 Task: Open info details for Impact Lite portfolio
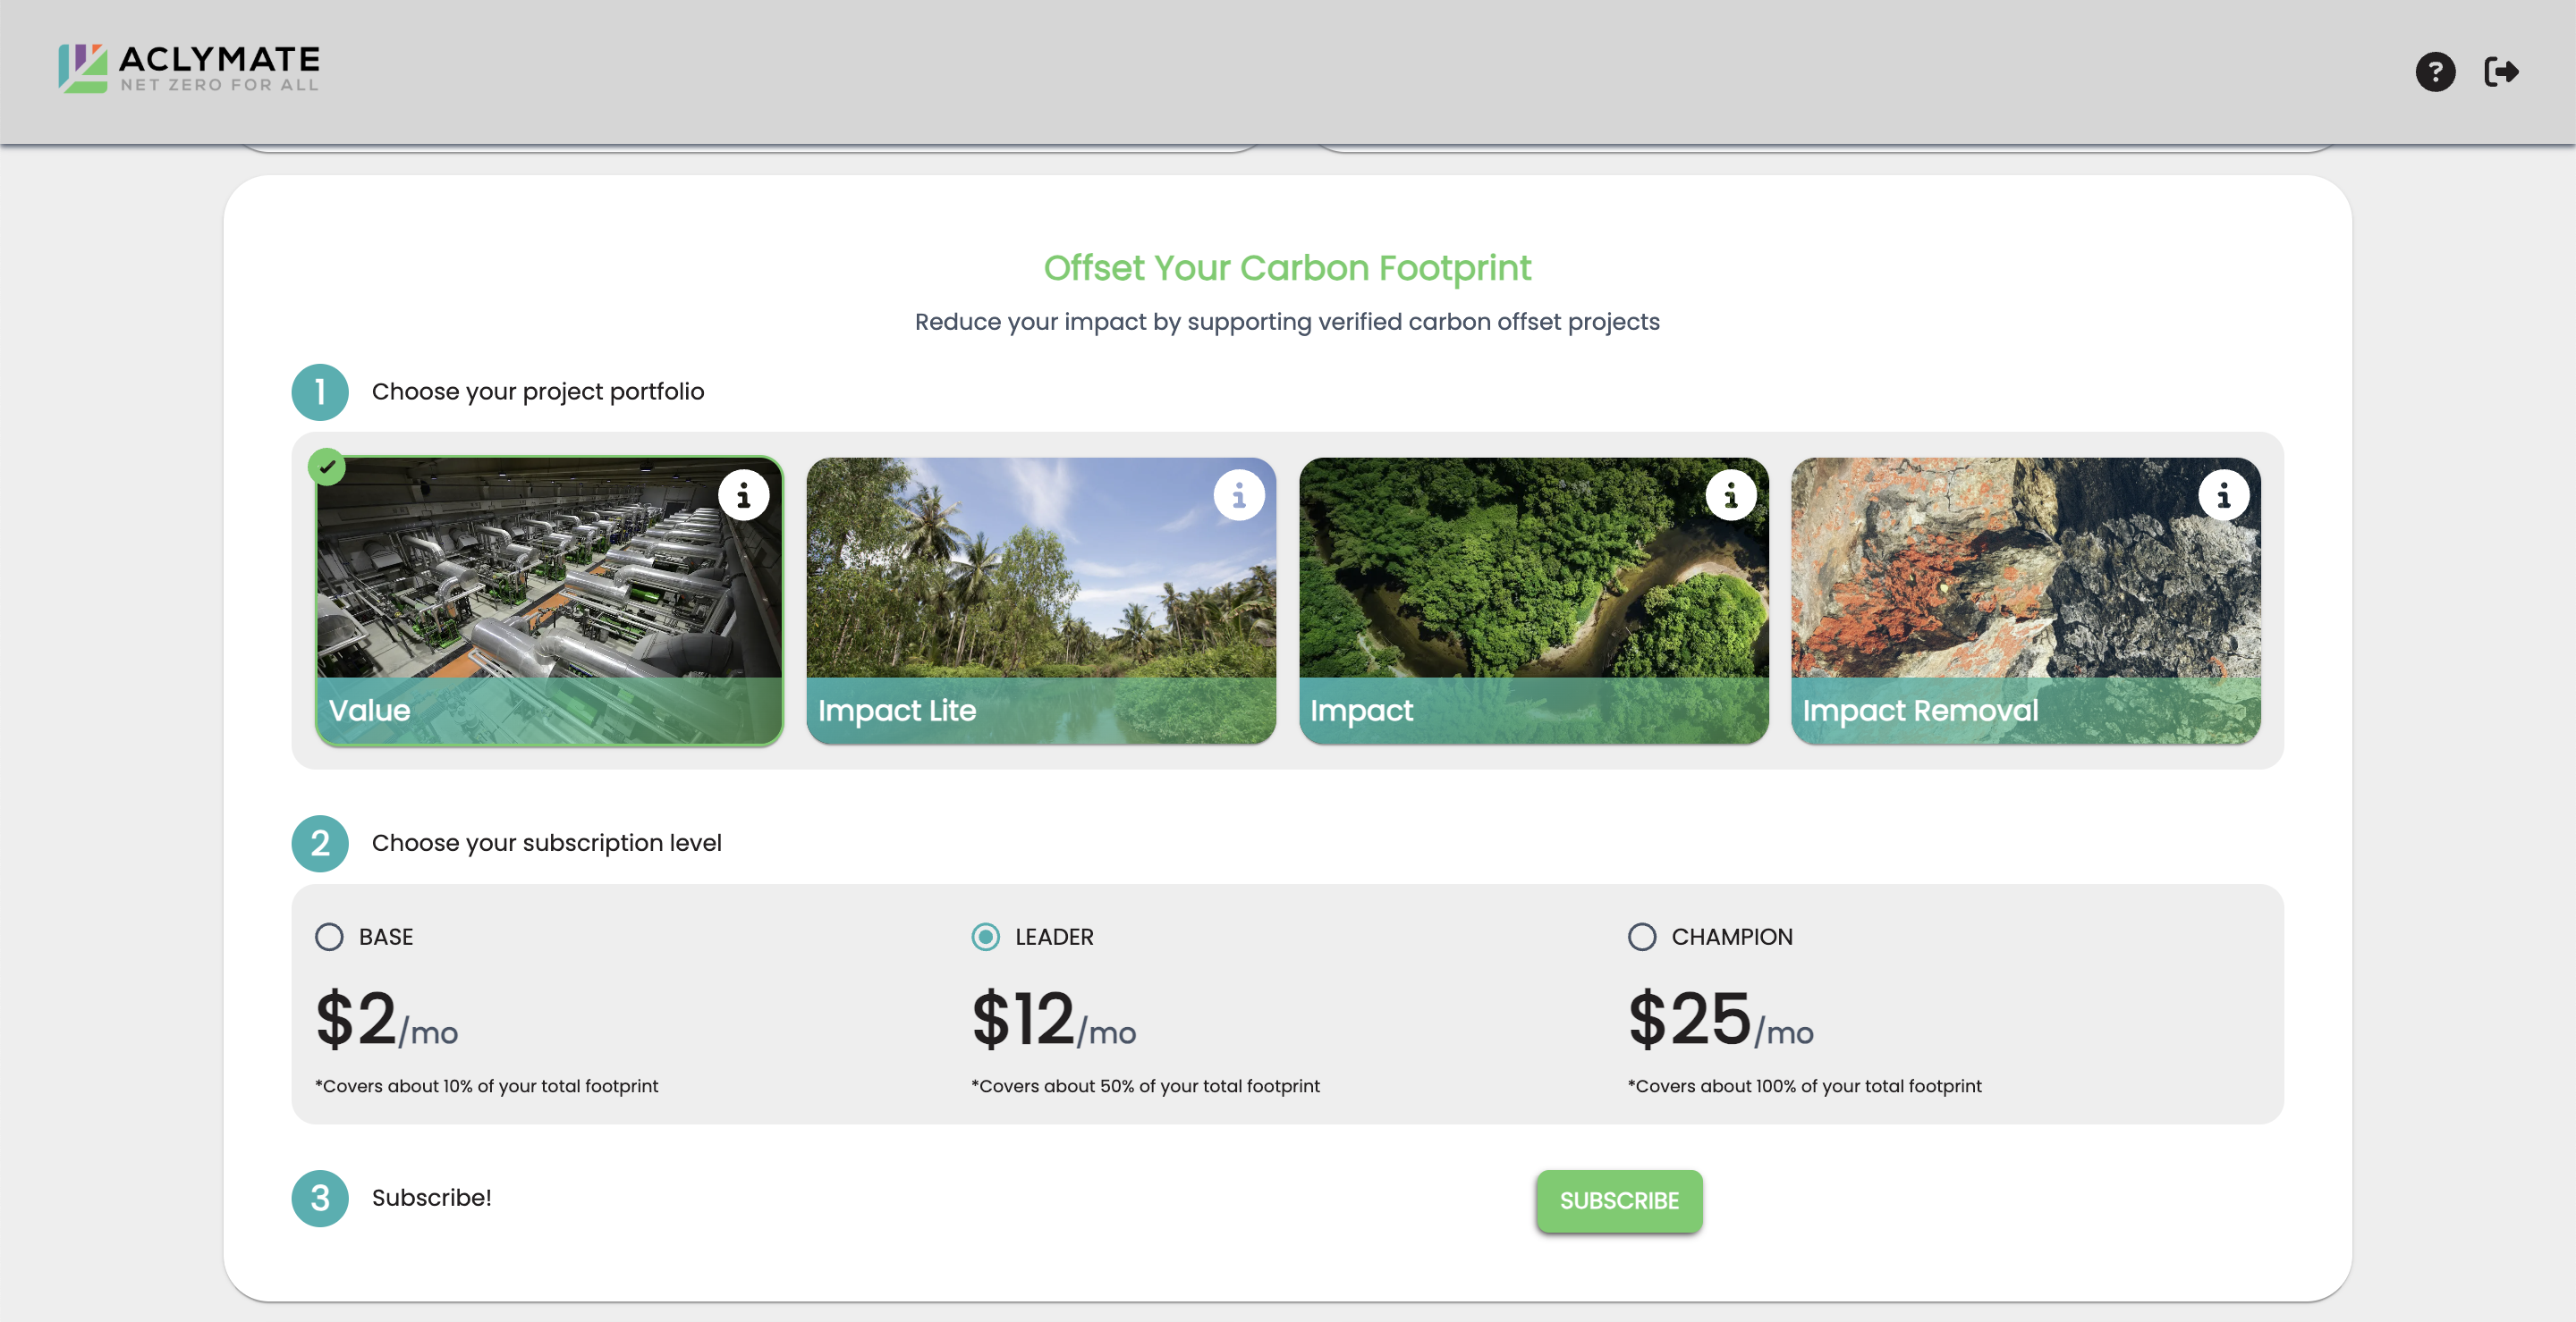coord(1238,493)
